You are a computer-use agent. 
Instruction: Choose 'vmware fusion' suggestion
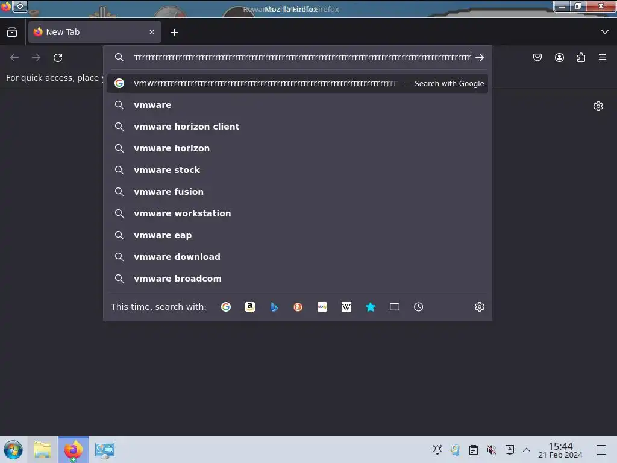pyautogui.click(x=298, y=192)
